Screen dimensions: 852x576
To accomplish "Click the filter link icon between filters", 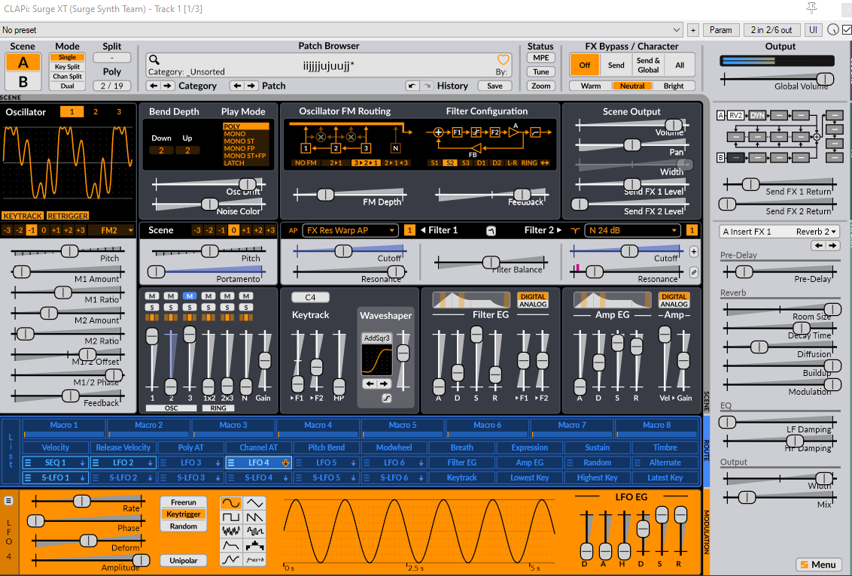I will pos(491,231).
